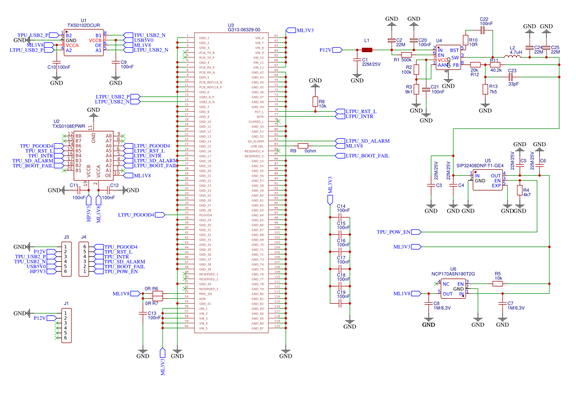This screenshot has width=576, height=407.
Task: Select the C12 capacitor beside U2
Action: pos(108,190)
